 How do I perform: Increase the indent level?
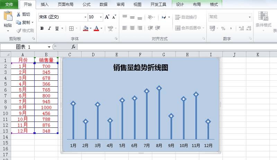point(158,28)
